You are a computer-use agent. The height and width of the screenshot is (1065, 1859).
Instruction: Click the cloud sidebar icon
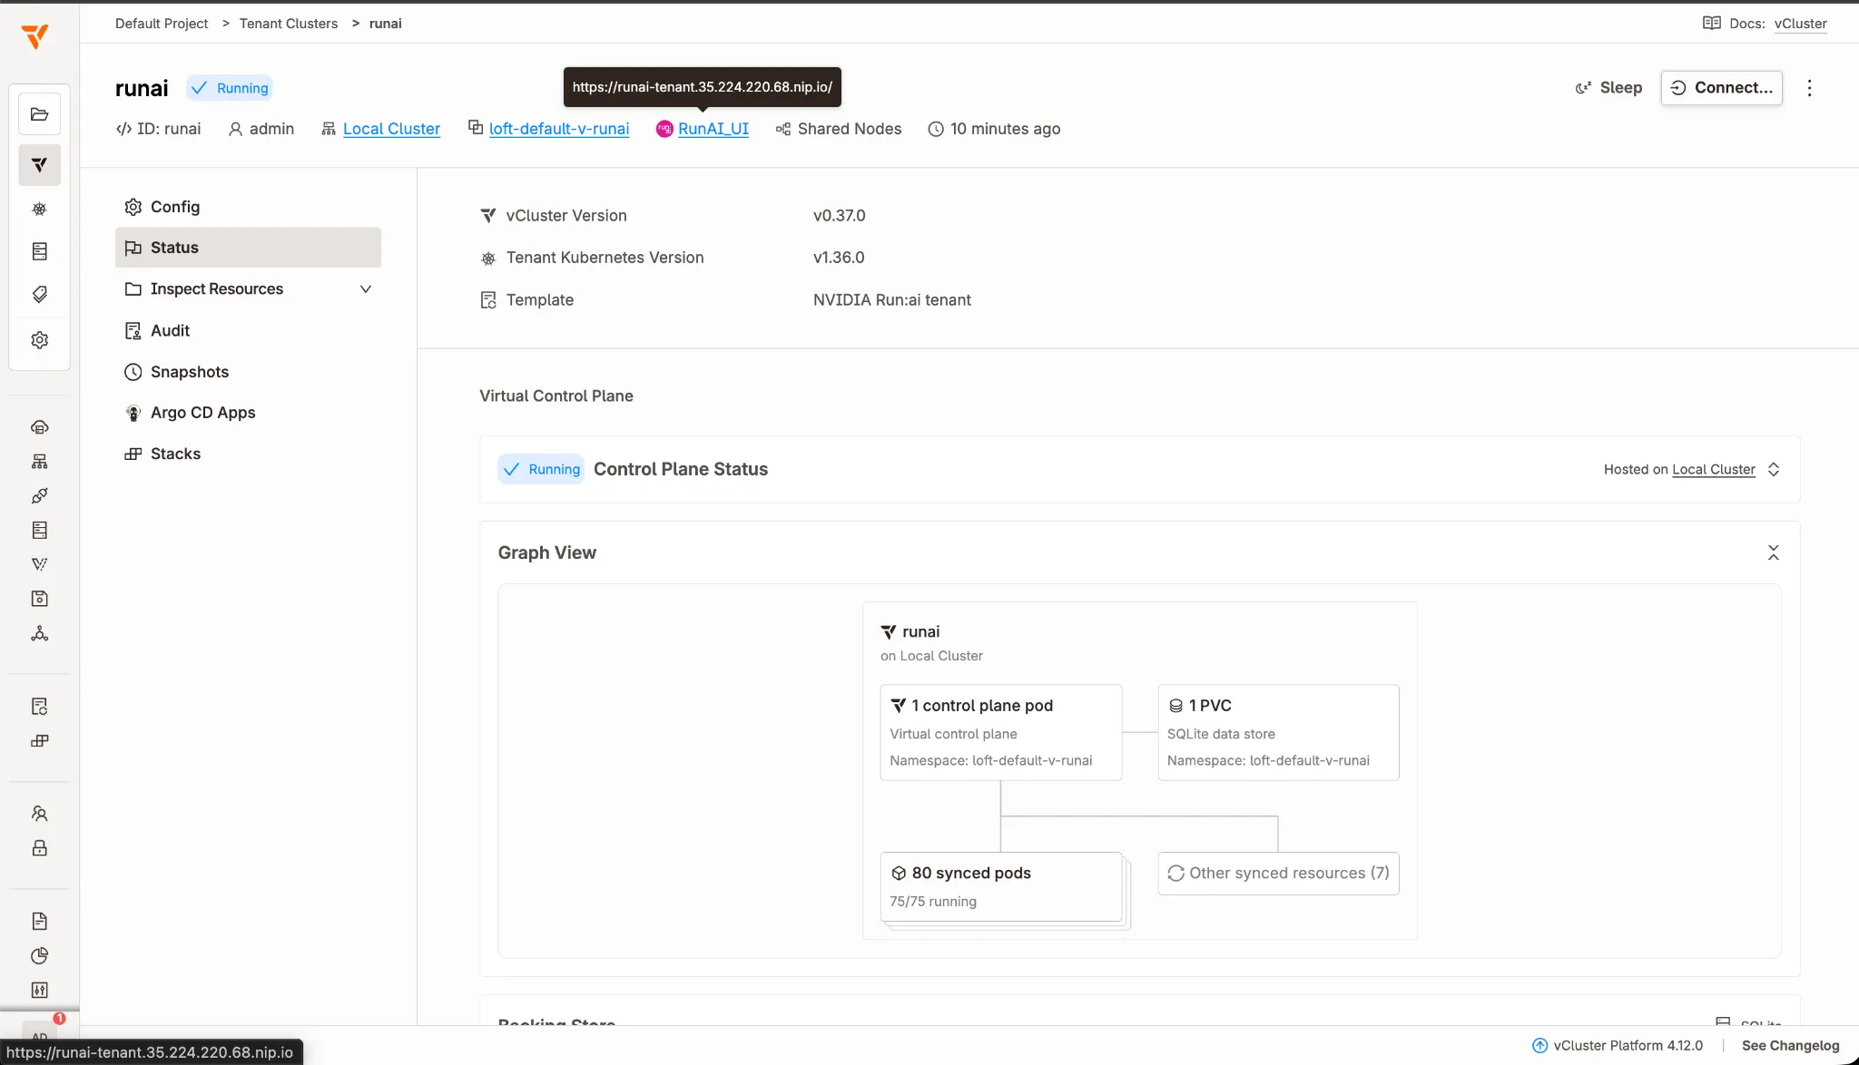[39, 427]
